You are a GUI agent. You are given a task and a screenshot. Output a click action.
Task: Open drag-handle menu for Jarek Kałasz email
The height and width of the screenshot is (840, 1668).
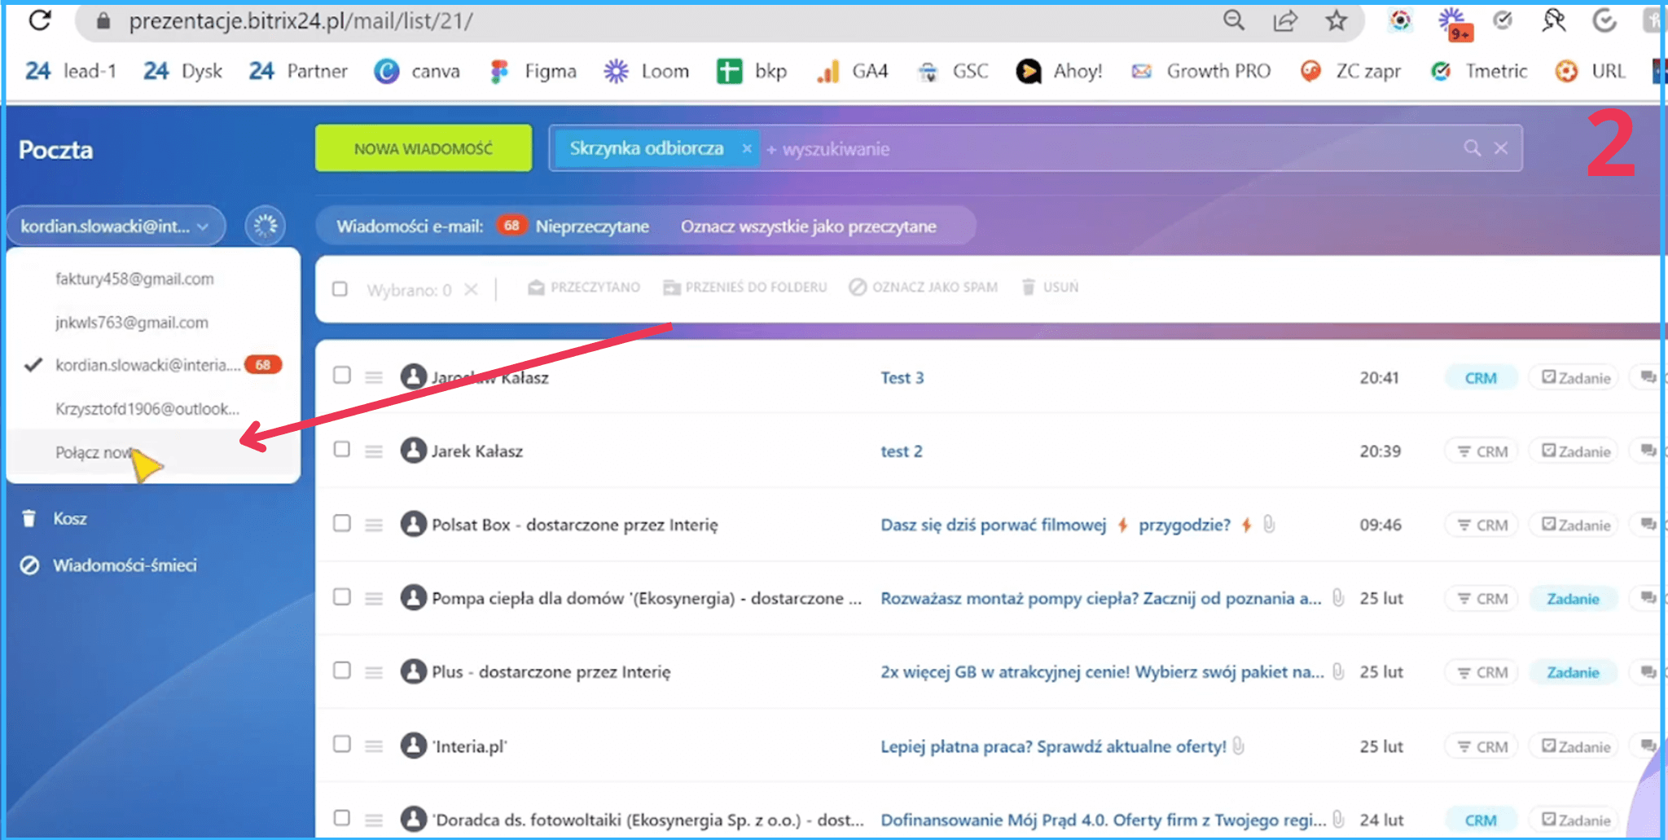[374, 451]
